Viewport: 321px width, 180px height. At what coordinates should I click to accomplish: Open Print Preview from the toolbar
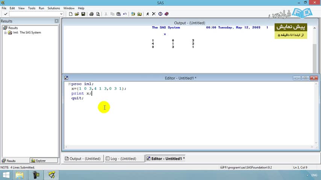pyautogui.click(x=98, y=14)
